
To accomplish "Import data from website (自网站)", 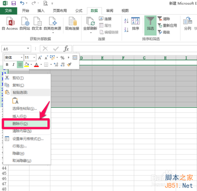I will pos(25,24).
